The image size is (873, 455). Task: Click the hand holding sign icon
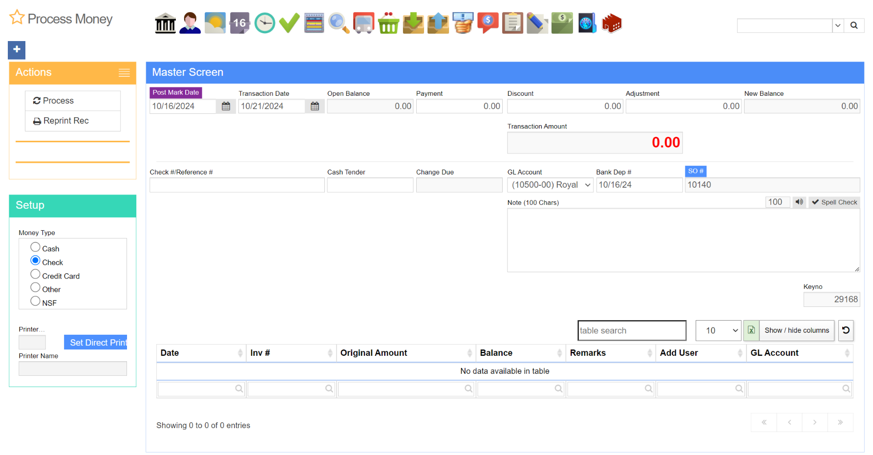click(x=463, y=23)
